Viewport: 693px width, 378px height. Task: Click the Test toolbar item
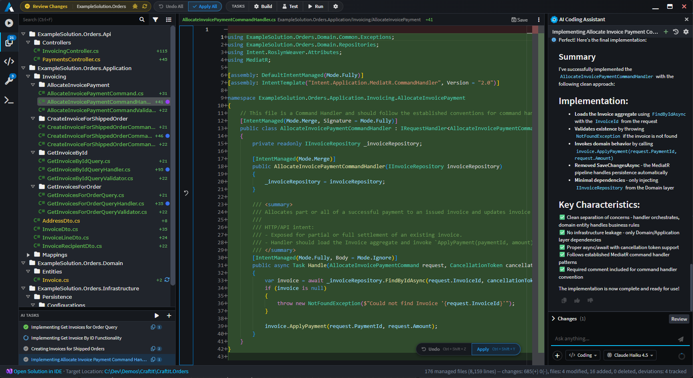[x=290, y=6]
